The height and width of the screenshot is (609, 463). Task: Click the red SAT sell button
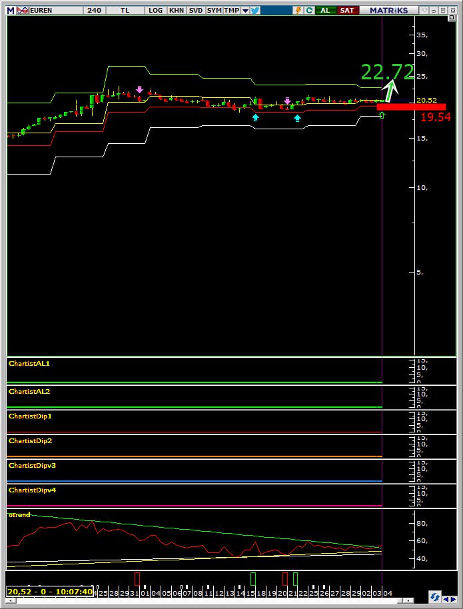(x=347, y=11)
